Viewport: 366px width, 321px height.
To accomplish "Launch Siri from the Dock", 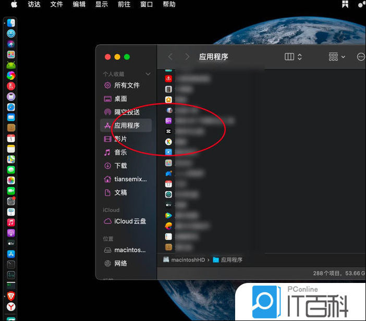I will [x=11, y=44].
